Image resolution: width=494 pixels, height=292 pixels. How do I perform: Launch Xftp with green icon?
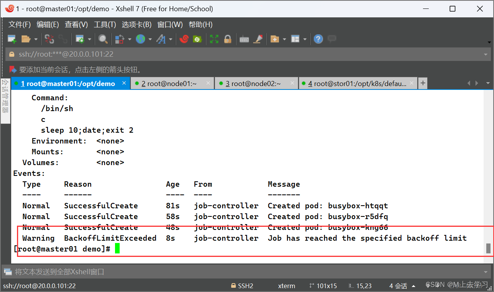[x=197, y=39]
